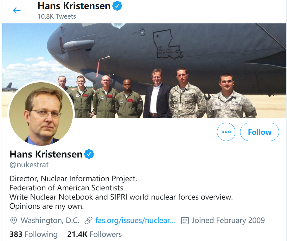287x241 pixels.
Task: Click the Hans Kristensen title in the top header
Action: 74,6
